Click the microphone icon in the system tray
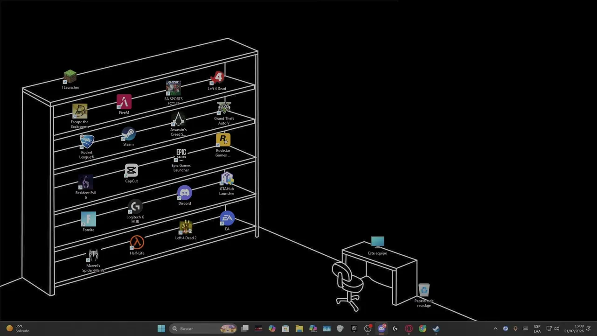This screenshot has height=336, width=597. 515,329
